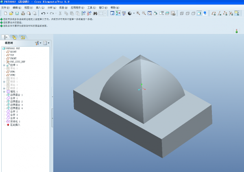The image size is (244, 172).
Task: Expand the 填充 1 feature node
Action: click(x=4, y=91)
